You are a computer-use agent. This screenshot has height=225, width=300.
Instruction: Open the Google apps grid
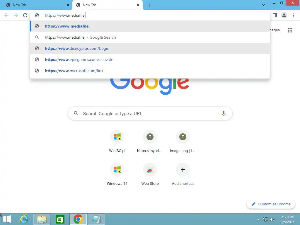click(x=290, y=30)
